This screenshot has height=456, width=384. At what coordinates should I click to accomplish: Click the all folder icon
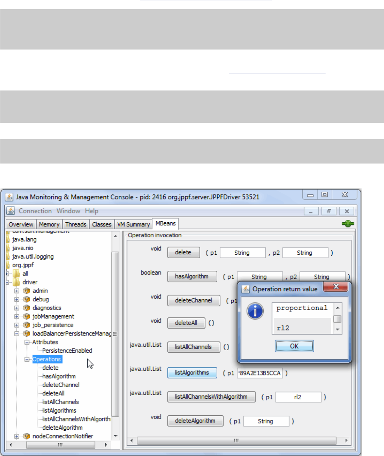tap(16, 274)
